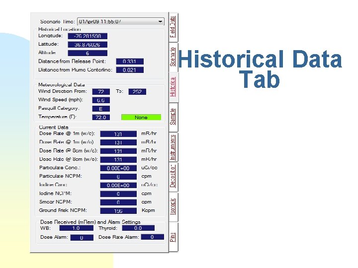Screen dimensions: 358x268
Task: Click the Iodine NCPM value field
Action: point(118,194)
